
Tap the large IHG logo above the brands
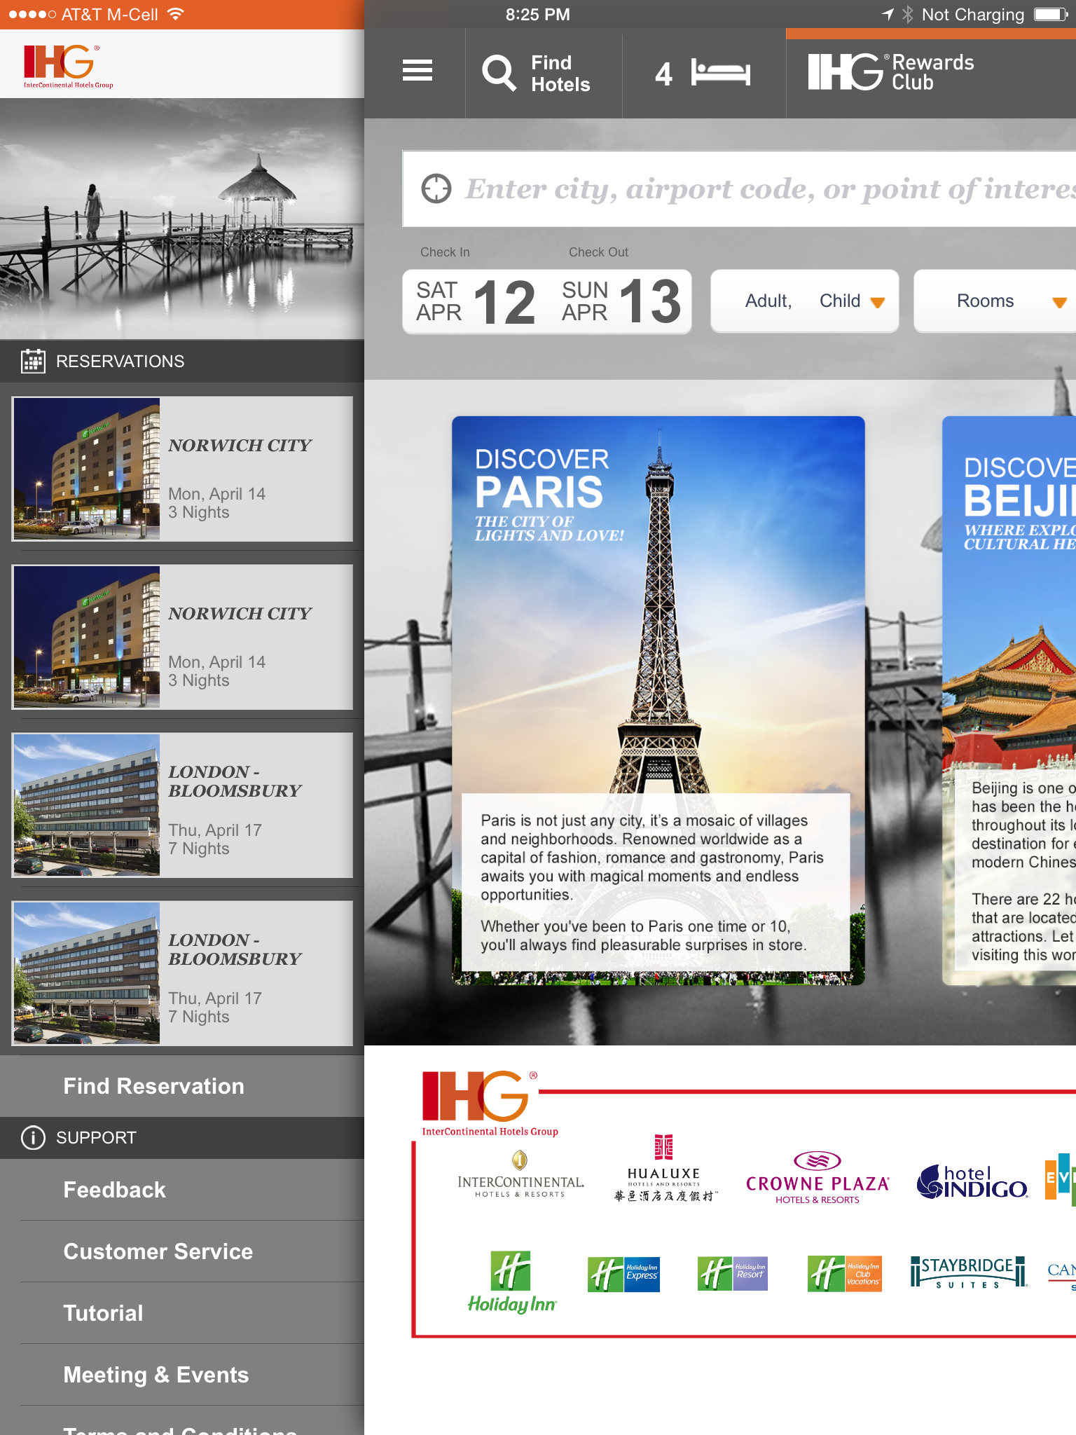click(x=490, y=1103)
